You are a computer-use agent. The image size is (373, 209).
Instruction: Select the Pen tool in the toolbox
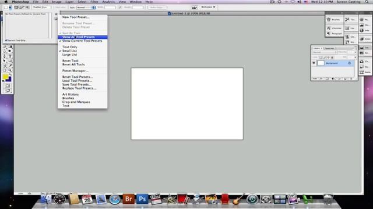(4, 56)
